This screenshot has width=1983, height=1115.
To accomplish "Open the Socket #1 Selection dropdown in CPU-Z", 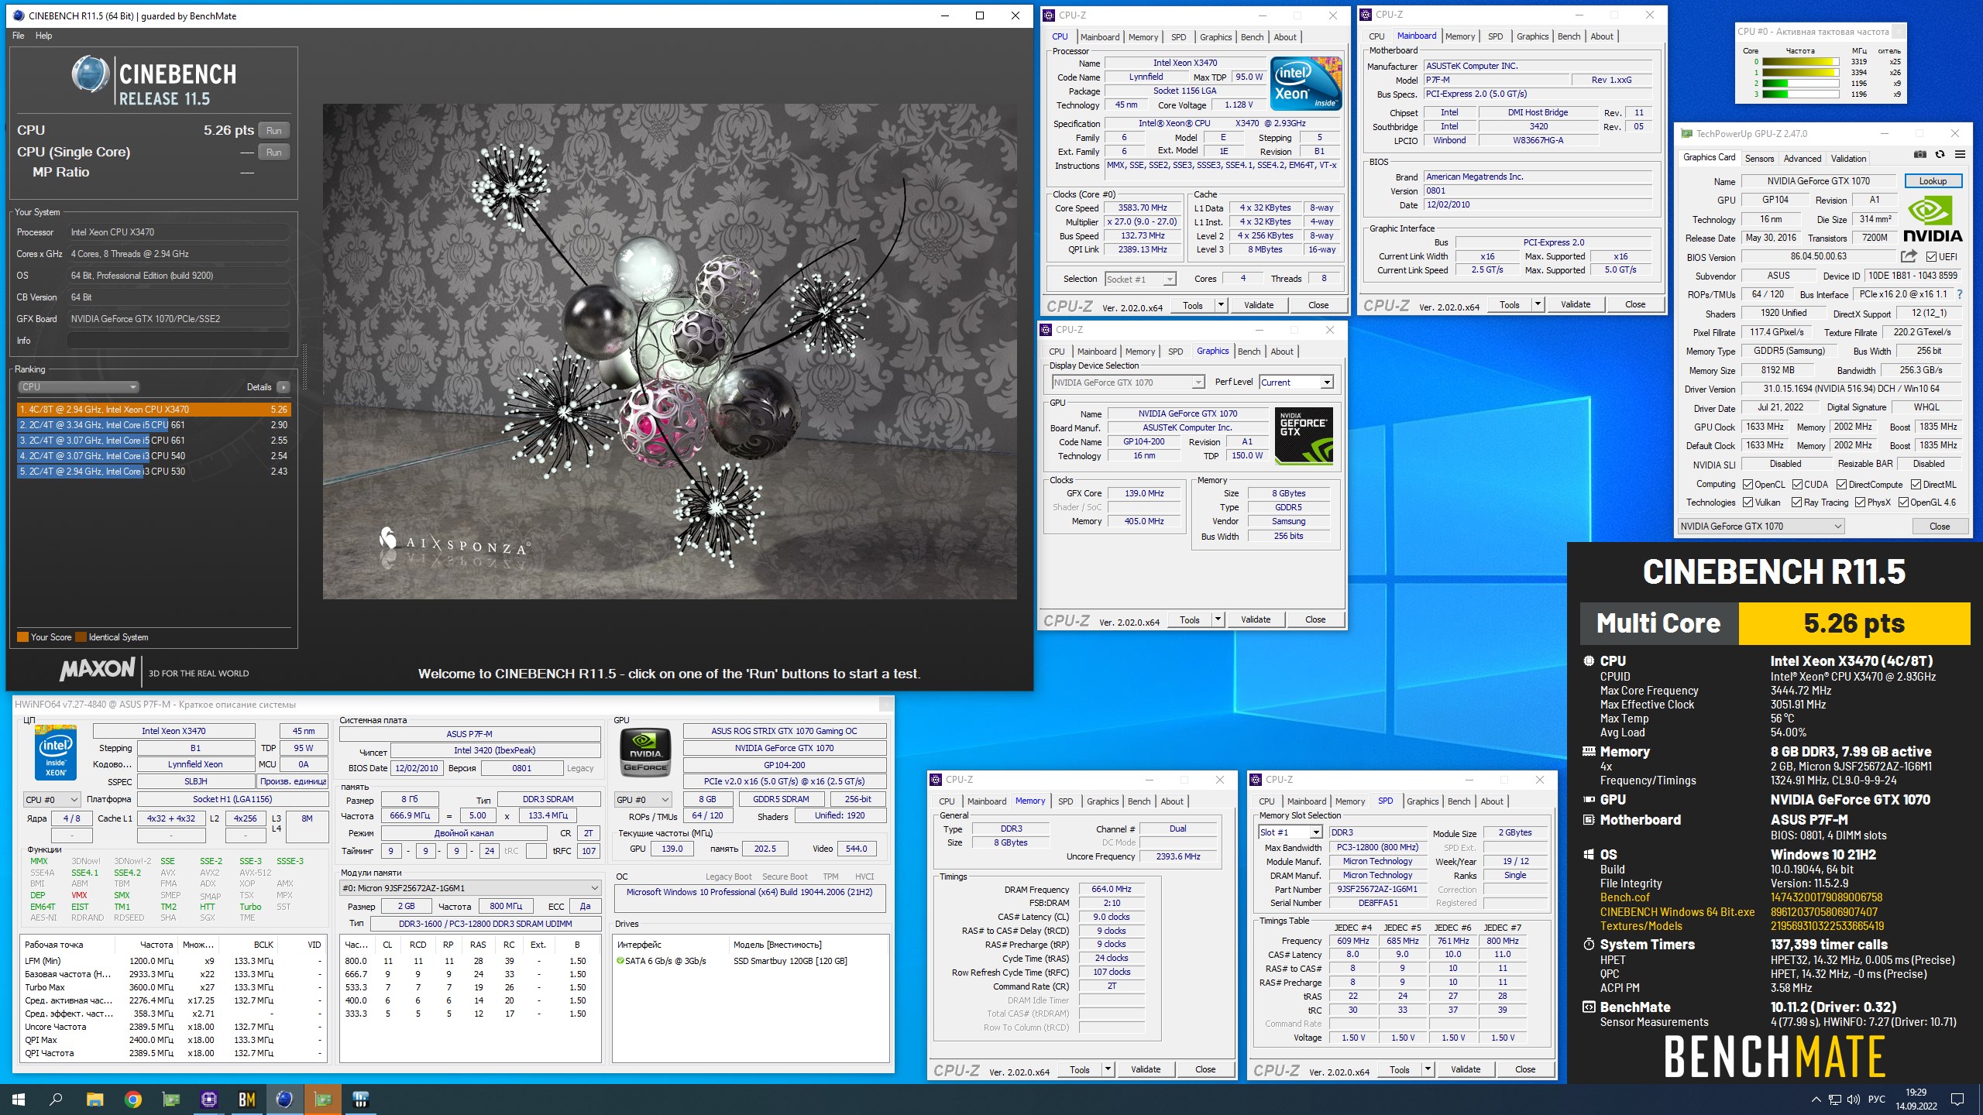I will (x=1140, y=280).
